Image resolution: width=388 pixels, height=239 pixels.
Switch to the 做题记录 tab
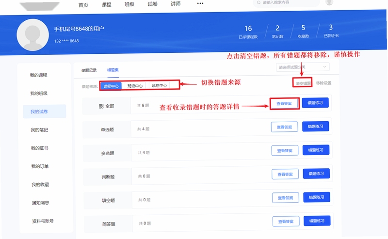(x=89, y=70)
